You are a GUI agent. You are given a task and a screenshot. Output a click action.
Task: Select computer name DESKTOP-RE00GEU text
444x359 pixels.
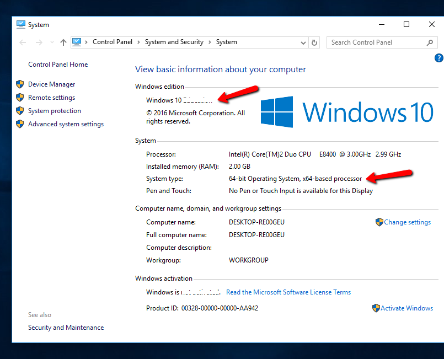coord(256,222)
